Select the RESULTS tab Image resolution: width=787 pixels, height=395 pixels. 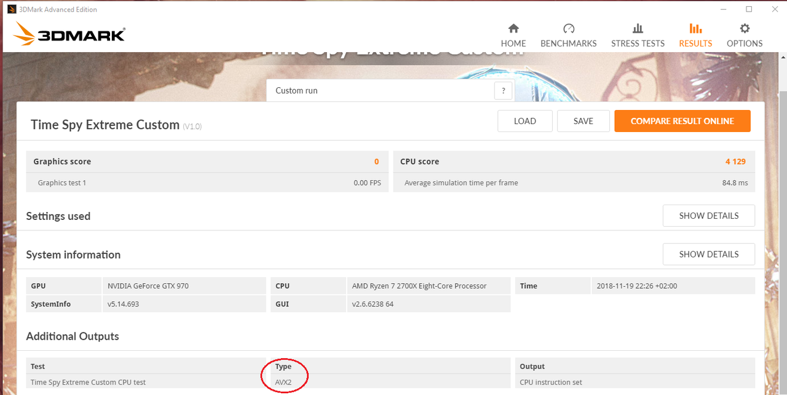(x=695, y=36)
